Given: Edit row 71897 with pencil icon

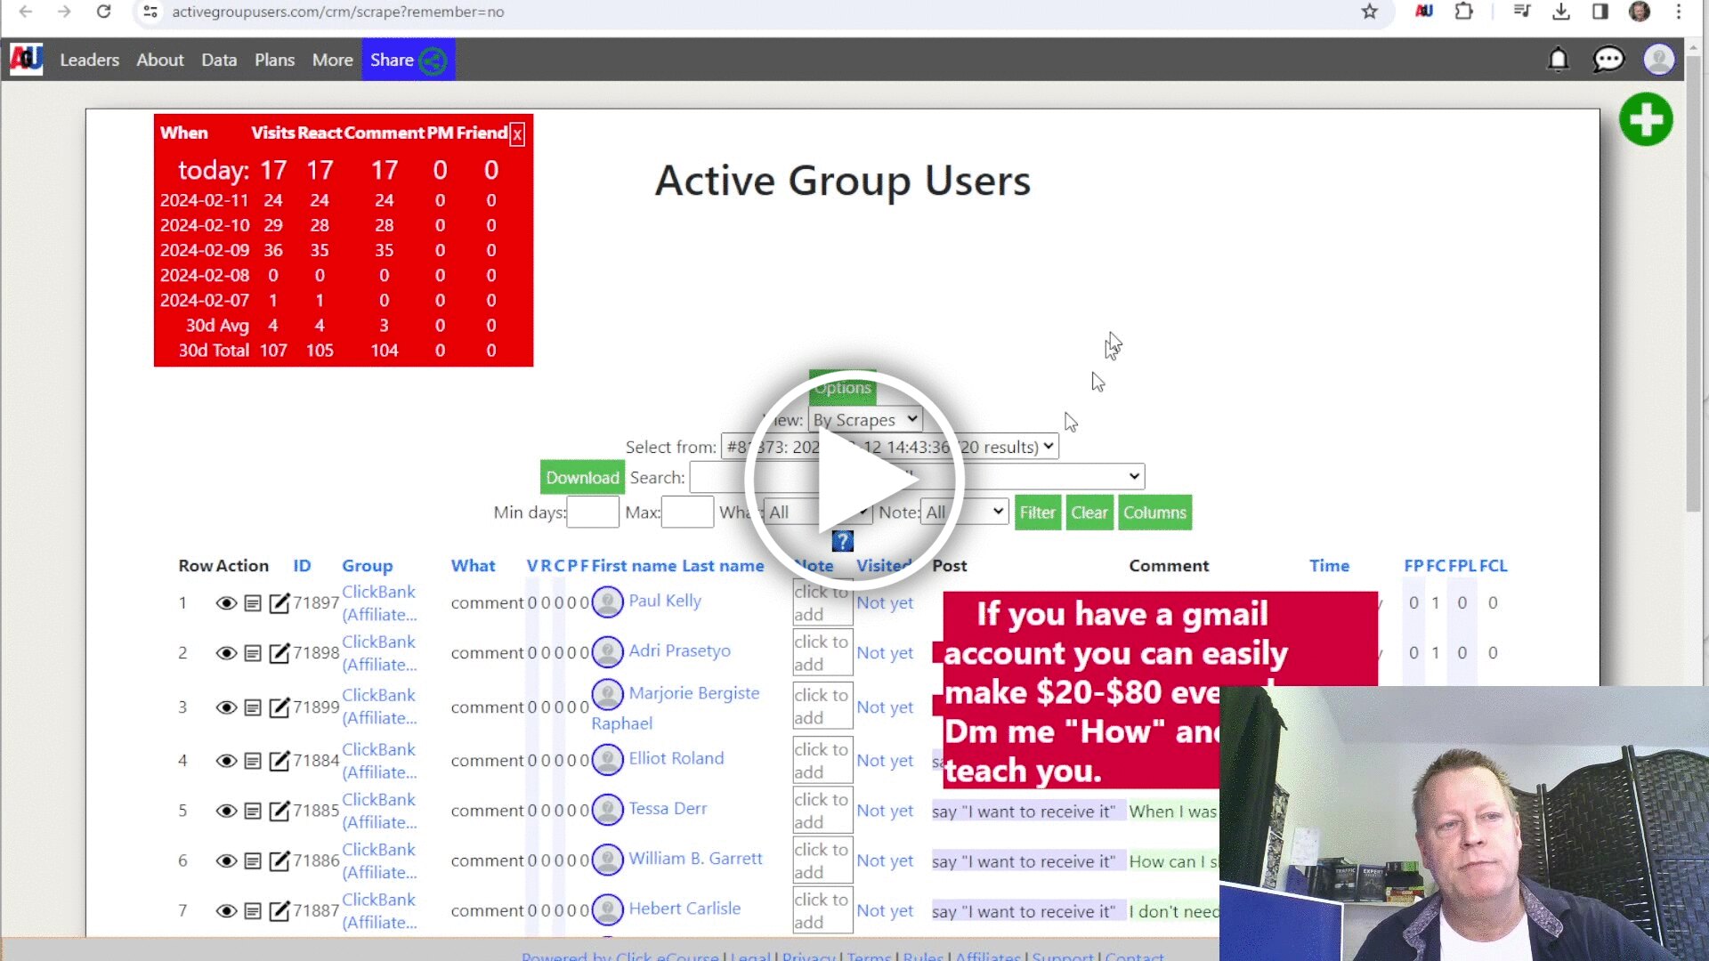Looking at the screenshot, I should (279, 602).
